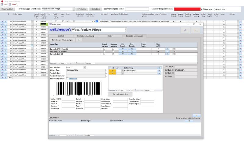Switch to Artikel tab in detail window

click(x=61, y=36)
